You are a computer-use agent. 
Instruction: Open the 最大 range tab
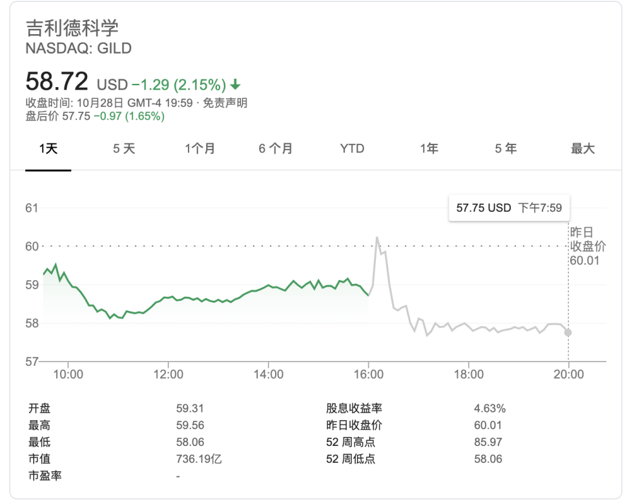coord(582,148)
